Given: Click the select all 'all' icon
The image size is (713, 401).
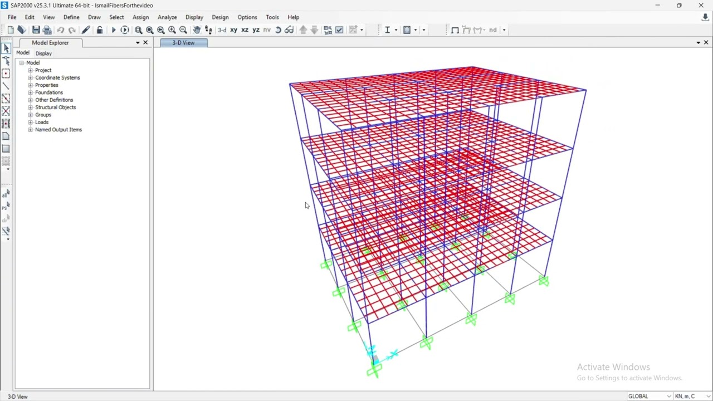Looking at the screenshot, I should pos(6,194).
